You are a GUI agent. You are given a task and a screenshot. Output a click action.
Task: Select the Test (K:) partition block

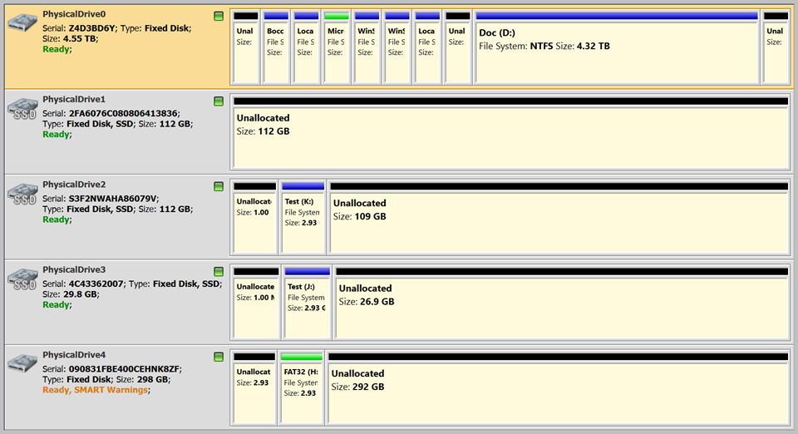[x=303, y=216]
